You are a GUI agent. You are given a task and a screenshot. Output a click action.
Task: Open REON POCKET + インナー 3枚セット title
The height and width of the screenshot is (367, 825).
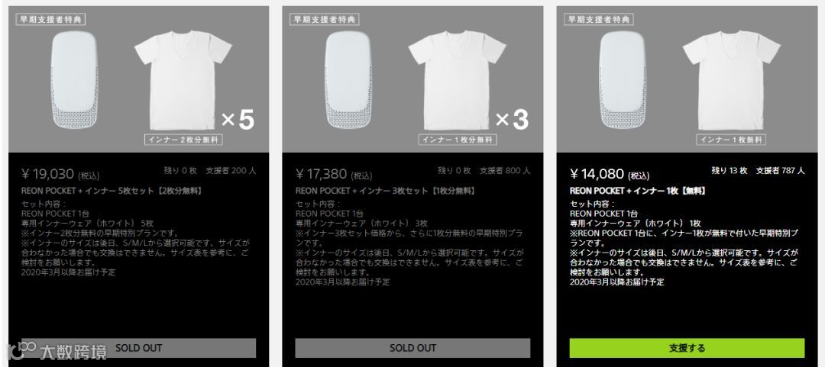coord(387,191)
